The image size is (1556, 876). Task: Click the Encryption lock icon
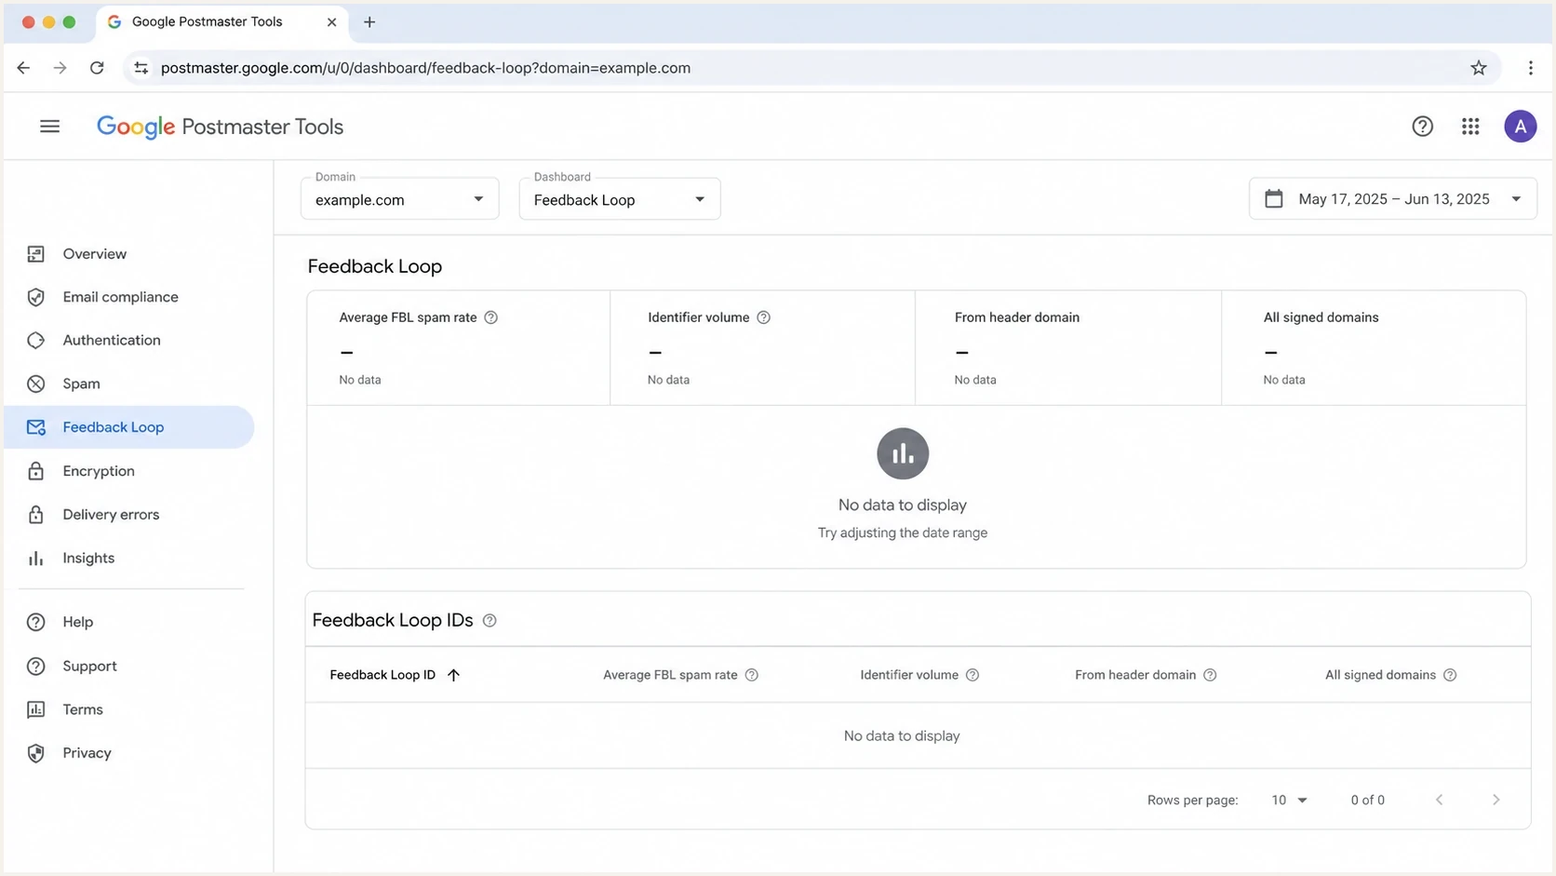pos(36,471)
